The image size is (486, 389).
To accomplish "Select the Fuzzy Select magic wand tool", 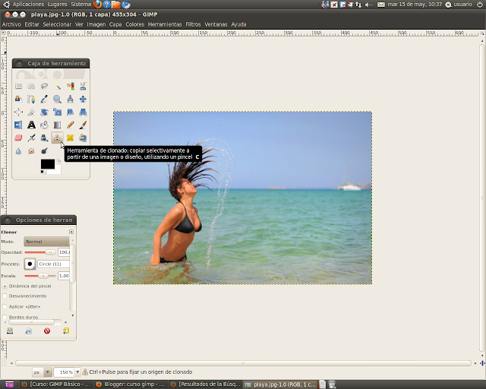I will click(58, 87).
